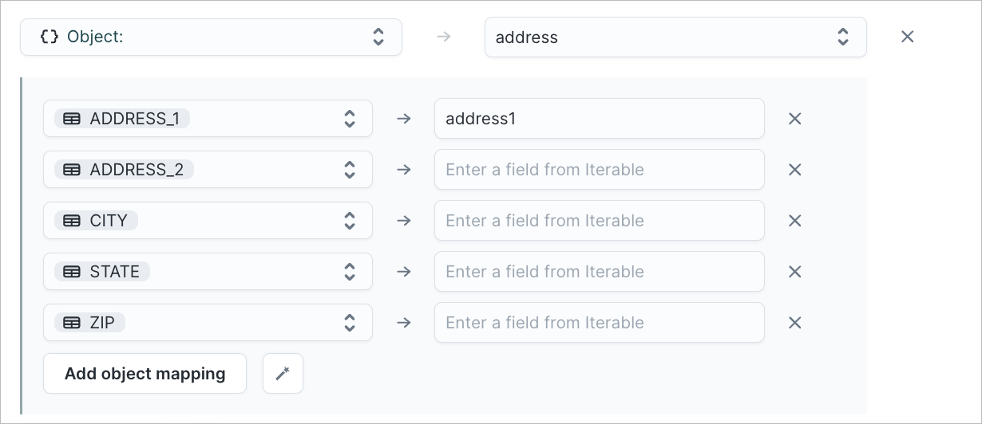The height and width of the screenshot is (424, 982).
Task: Delete the CITY mapping row
Action: click(x=794, y=221)
